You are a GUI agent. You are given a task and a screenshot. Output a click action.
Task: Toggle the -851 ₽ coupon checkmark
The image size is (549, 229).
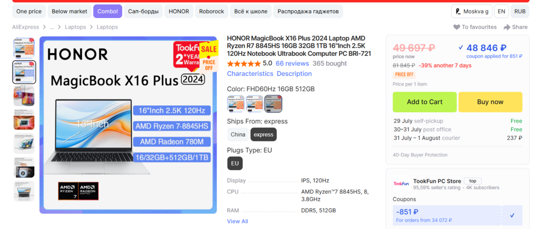pos(512,215)
